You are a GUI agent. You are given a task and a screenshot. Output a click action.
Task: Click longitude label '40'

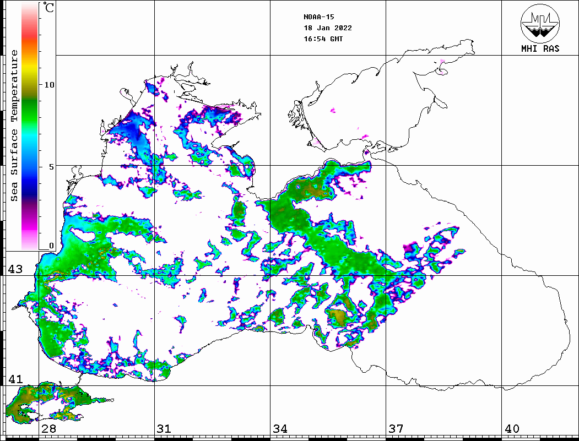pos(512,429)
